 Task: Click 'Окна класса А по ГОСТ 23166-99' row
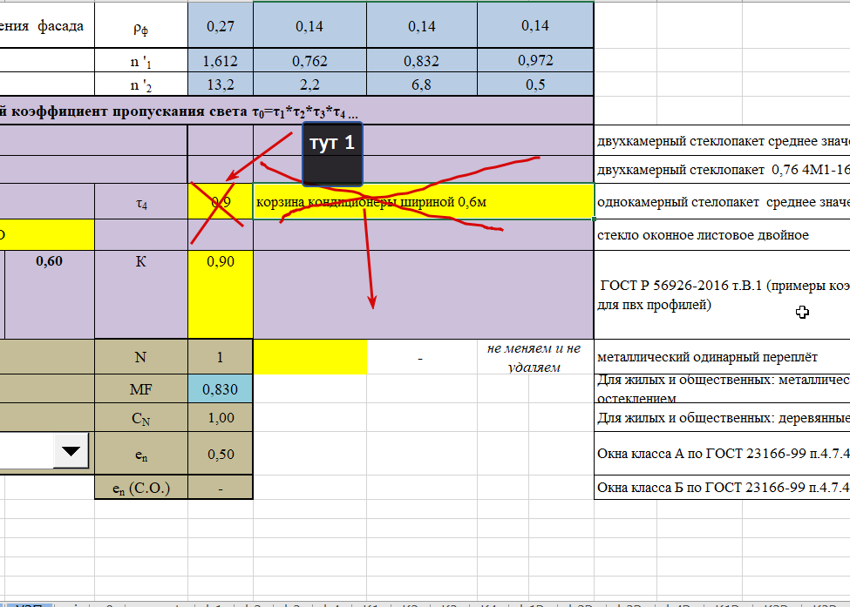722,454
